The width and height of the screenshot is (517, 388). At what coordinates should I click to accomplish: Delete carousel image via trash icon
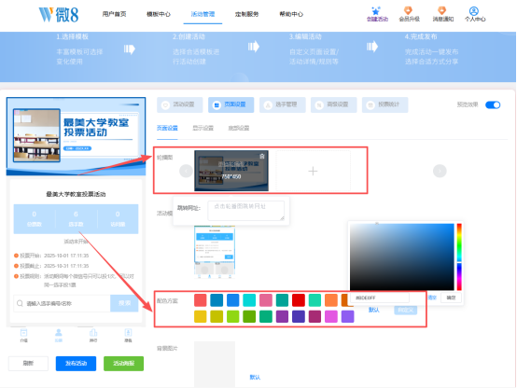pos(262,156)
